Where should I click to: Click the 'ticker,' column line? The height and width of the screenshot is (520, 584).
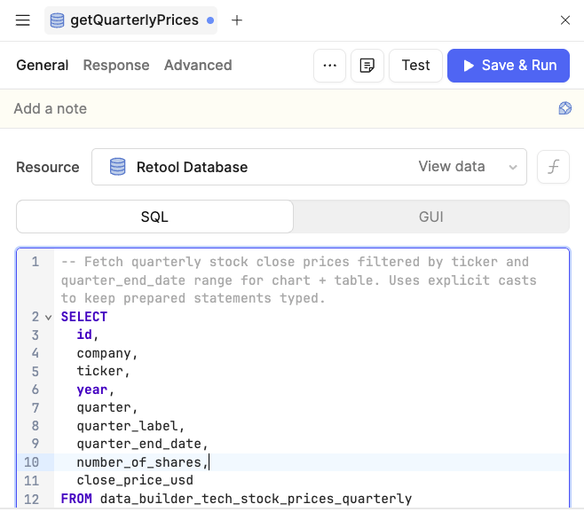pos(103,371)
